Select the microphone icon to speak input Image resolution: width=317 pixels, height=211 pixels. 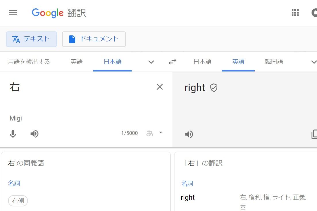tap(13, 133)
